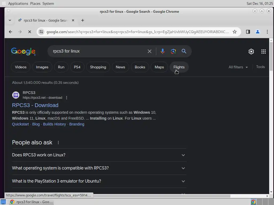
Task: Open RPCS3 - Download result link
Action: coord(35,105)
